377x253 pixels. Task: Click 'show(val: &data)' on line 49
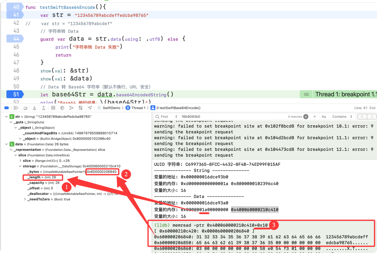(66, 78)
